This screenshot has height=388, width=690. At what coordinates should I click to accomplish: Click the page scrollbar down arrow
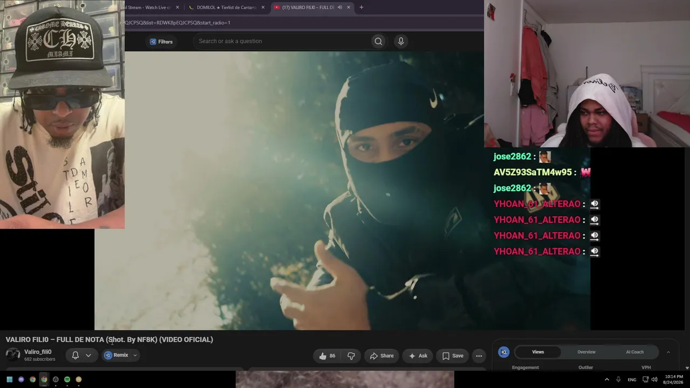coord(687,368)
